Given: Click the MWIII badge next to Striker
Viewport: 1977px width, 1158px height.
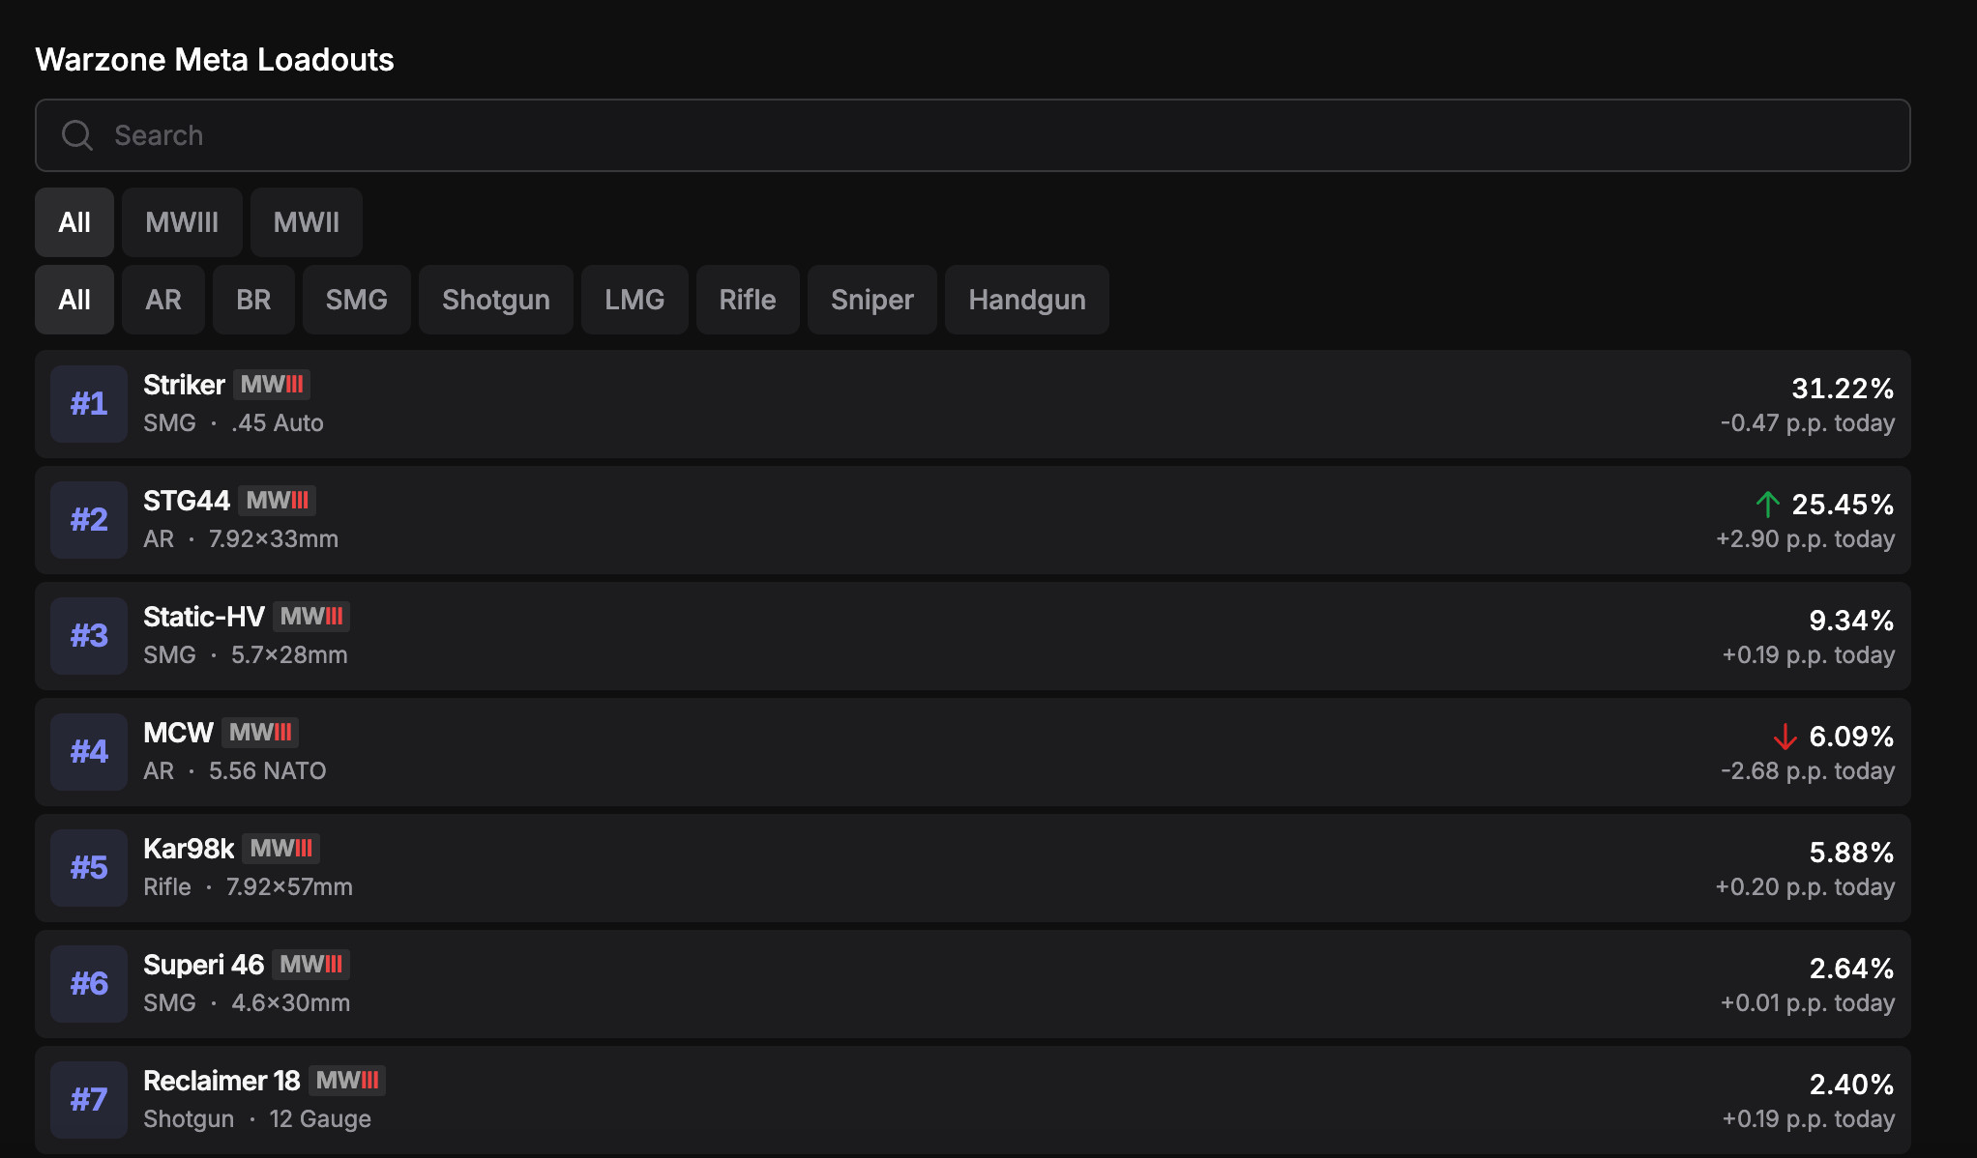Looking at the screenshot, I should [272, 385].
